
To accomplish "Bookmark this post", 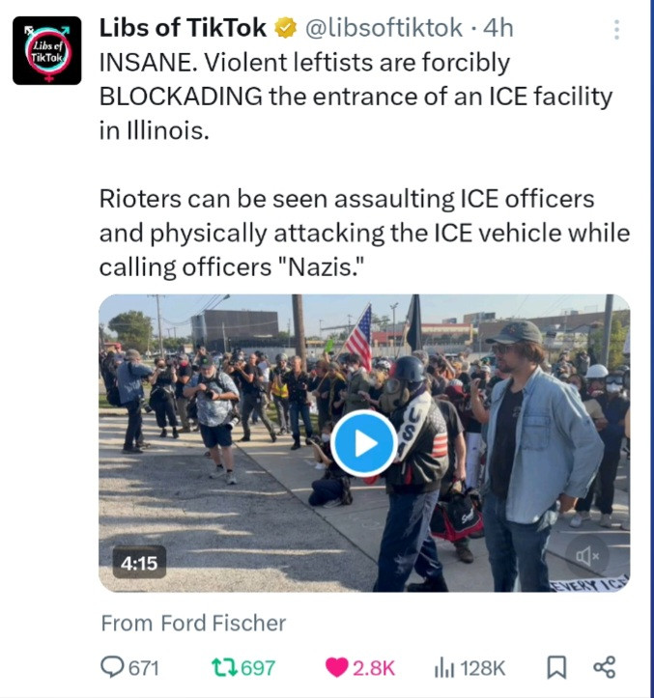I will point(556,667).
